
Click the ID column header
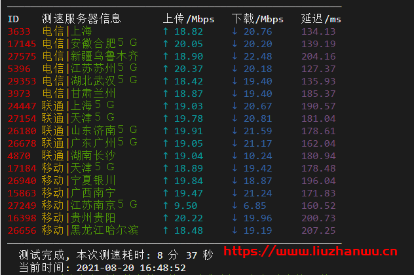point(13,19)
